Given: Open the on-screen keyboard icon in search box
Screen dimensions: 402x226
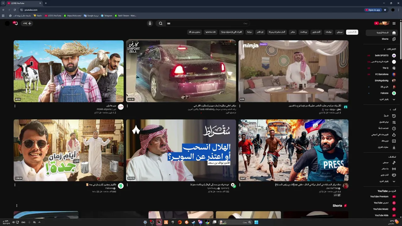Looking at the screenshot, I should (169, 23).
